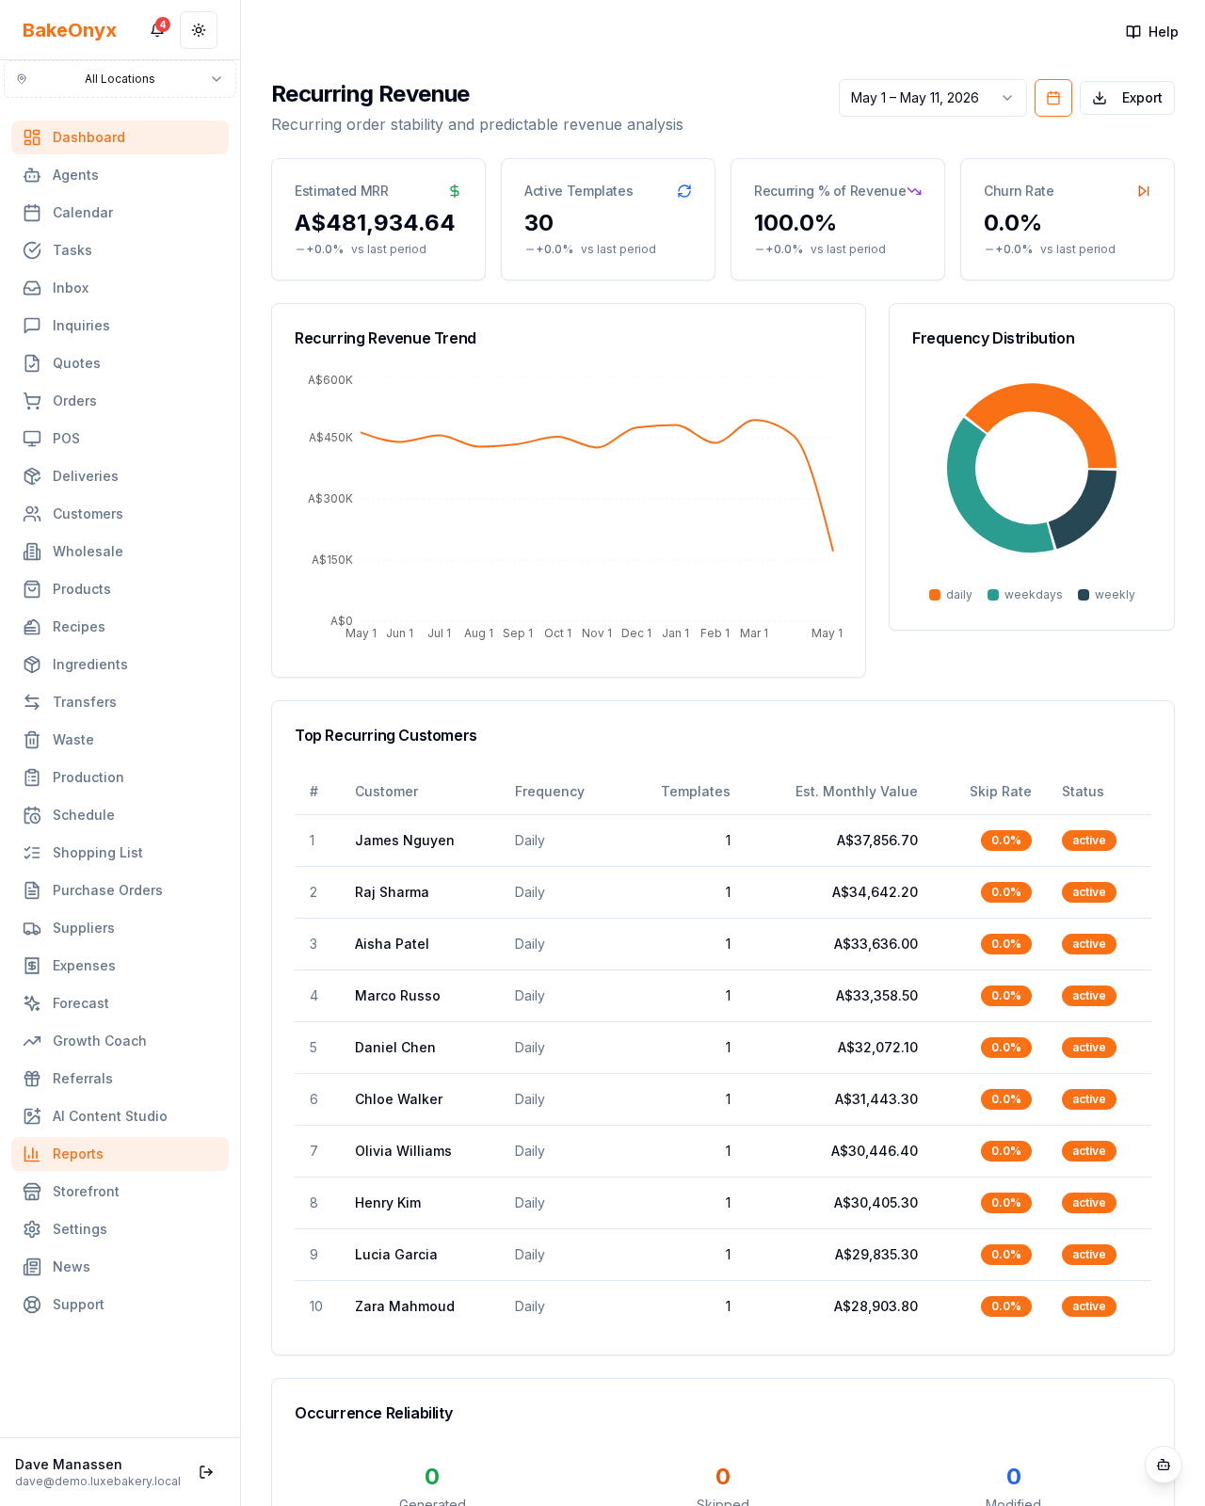Click the Recipes icon in sidebar
This screenshot has height=1506, width=1205.
(32, 627)
